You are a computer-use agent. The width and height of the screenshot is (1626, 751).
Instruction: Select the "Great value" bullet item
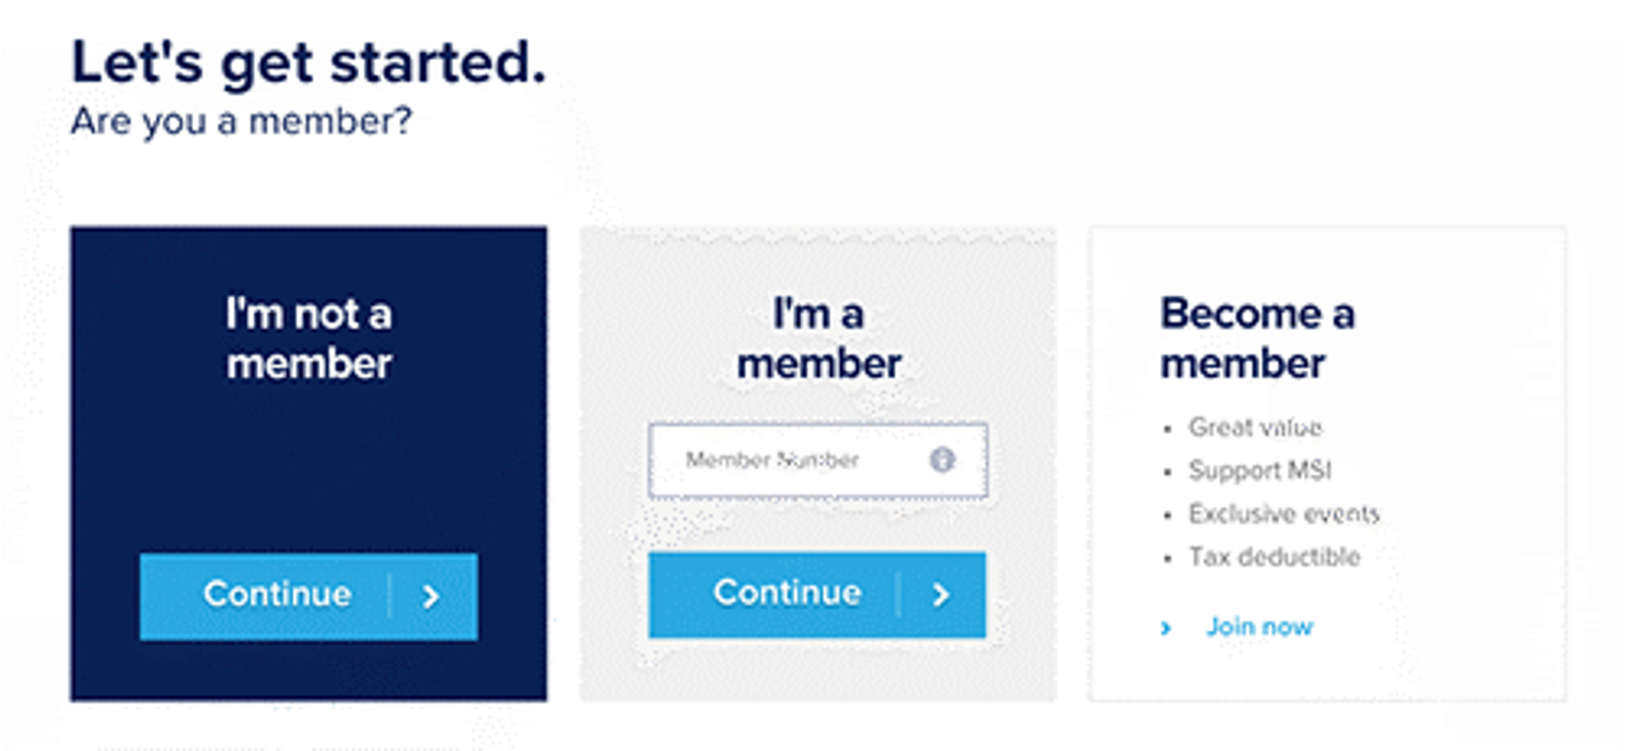(1254, 428)
